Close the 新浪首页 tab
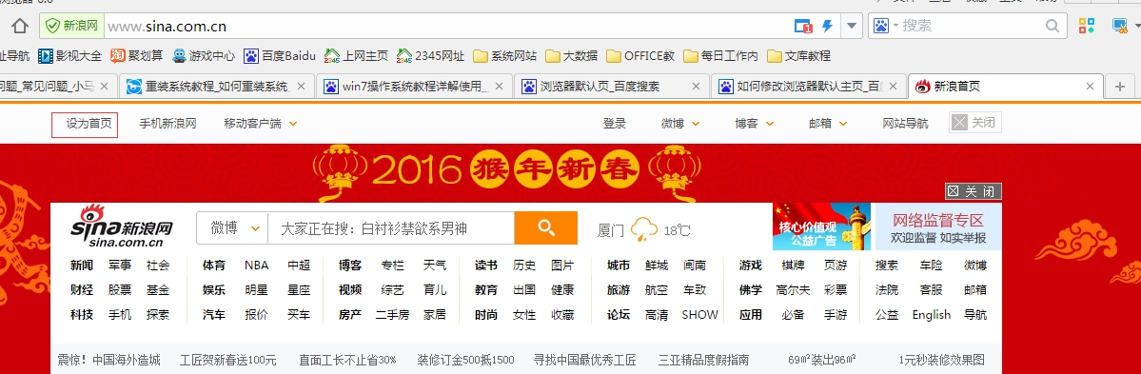Image resolution: width=1141 pixels, height=374 pixels. [x=1090, y=86]
